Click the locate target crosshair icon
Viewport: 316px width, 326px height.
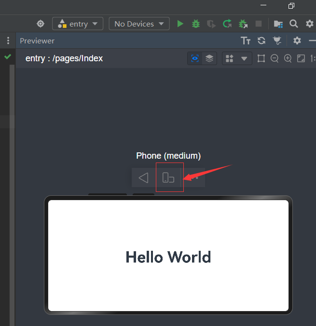[x=41, y=24]
